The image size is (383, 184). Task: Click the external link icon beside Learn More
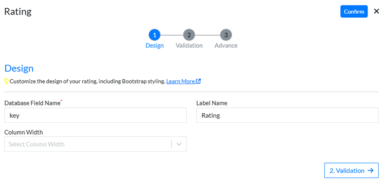pyautogui.click(x=198, y=81)
